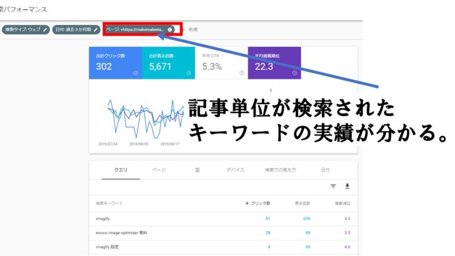The width and height of the screenshot is (455, 256).
Task: Click the filter rows icon above the table
Action: coord(333,186)
